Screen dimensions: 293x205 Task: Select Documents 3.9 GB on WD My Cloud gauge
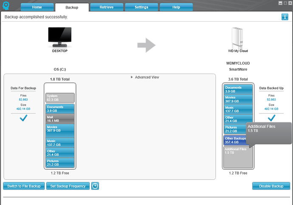238,89
